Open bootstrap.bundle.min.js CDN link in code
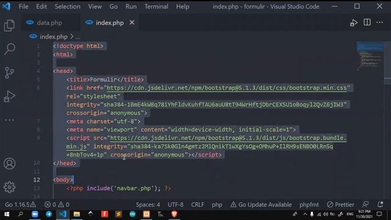391x220 pixels. (x=228, y=138)
